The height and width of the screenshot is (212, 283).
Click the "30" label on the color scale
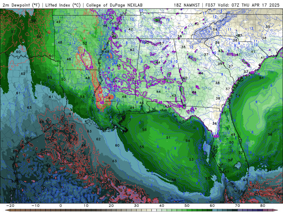(137, 206)
